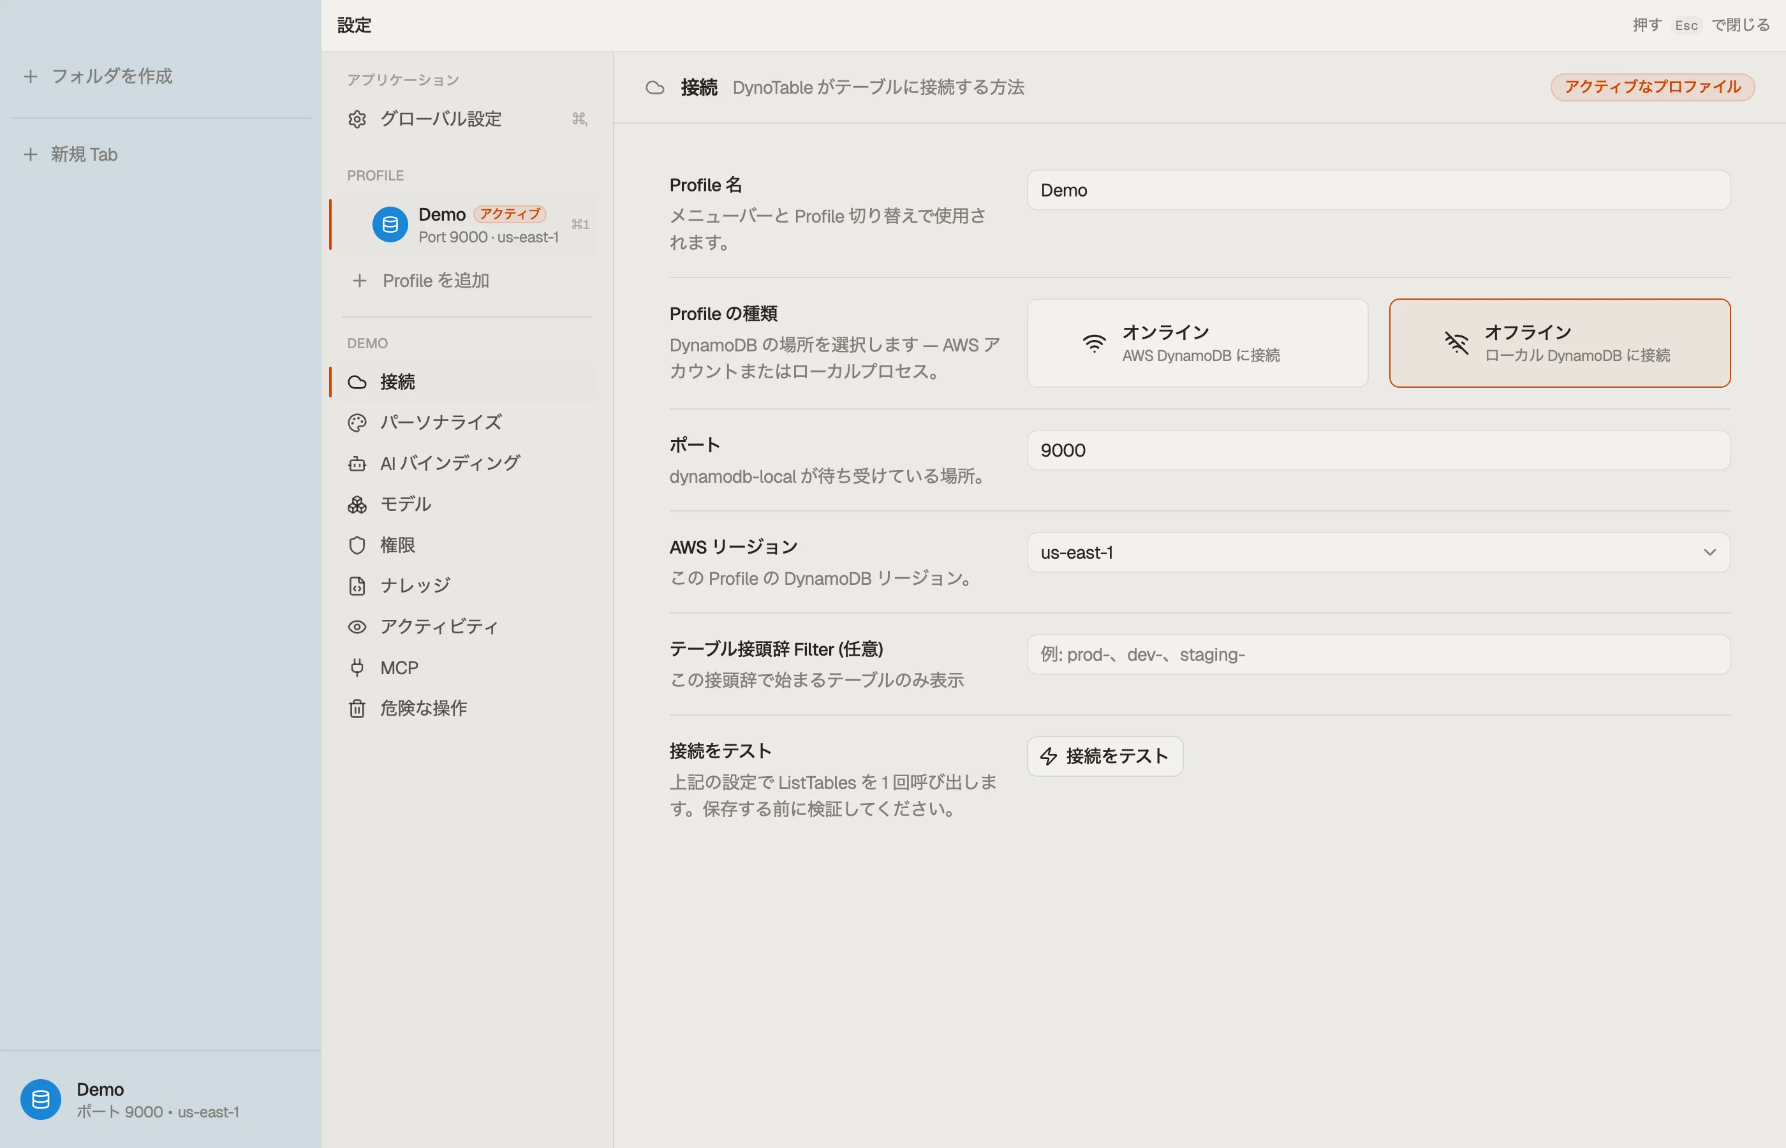Click the eye icon for アクティビティ
This screenshot has width=1786, height=1148.
pos(357,627)
